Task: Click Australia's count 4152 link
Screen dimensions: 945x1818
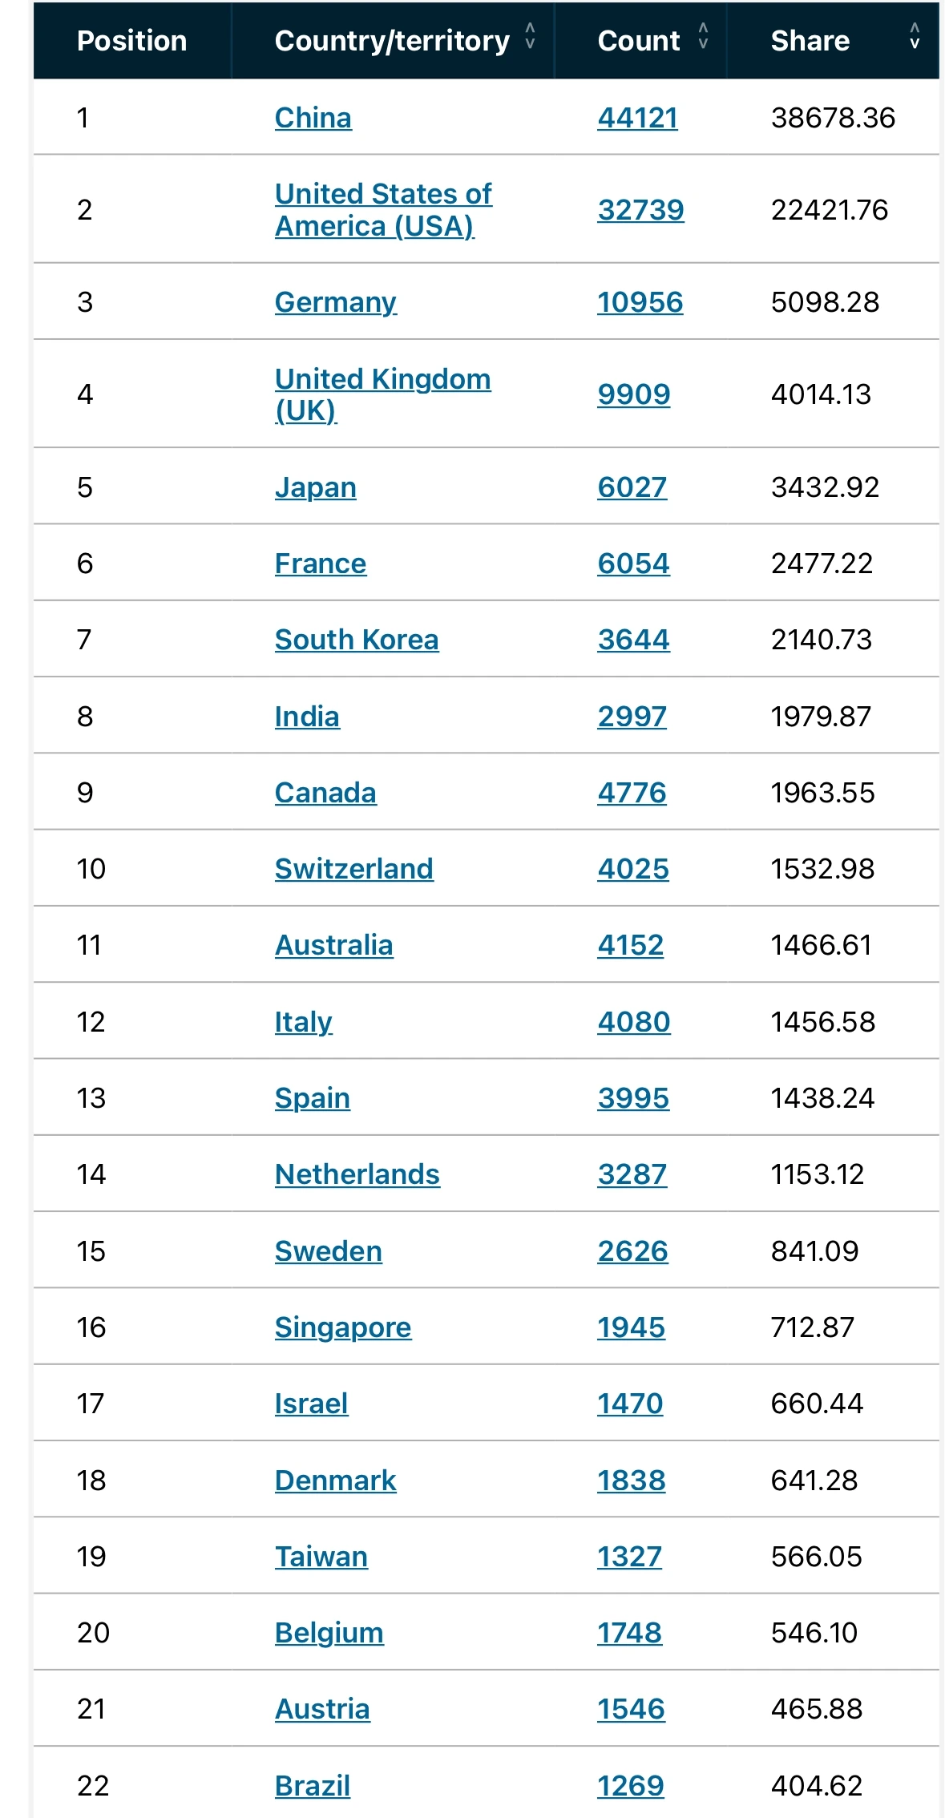Action: point(630,945)
